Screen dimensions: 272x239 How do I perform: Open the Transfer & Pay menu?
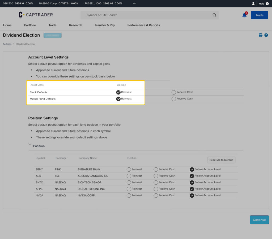coord(105,25)
